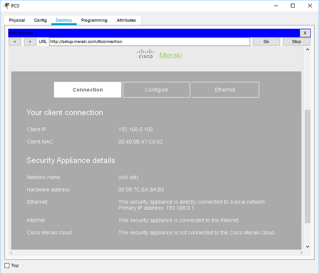The width and height of the screenshot is (319, 274).
Task: Go back with the browser < button
Action: click(14, 41)
